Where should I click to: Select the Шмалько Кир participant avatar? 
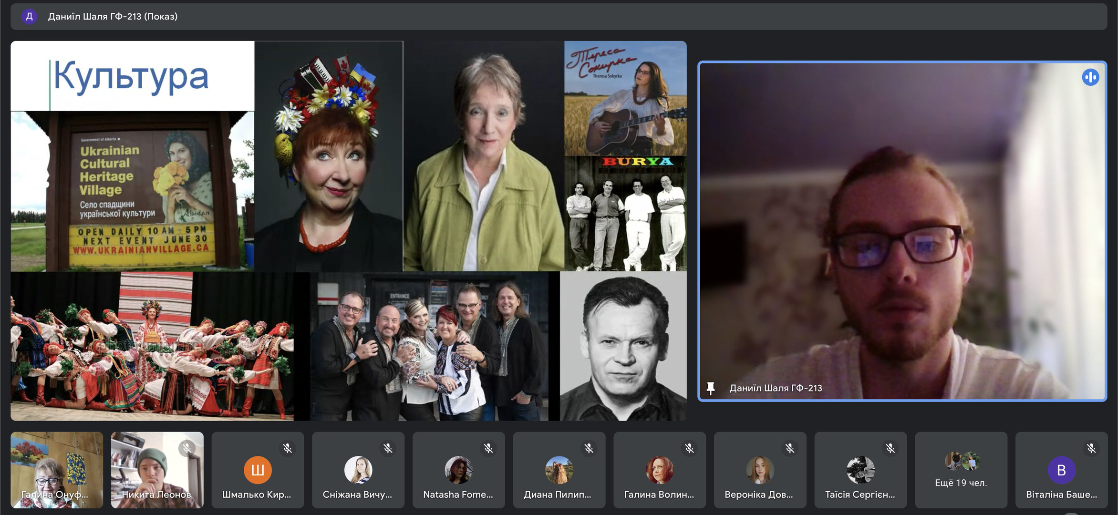click(x=258, y=470)
